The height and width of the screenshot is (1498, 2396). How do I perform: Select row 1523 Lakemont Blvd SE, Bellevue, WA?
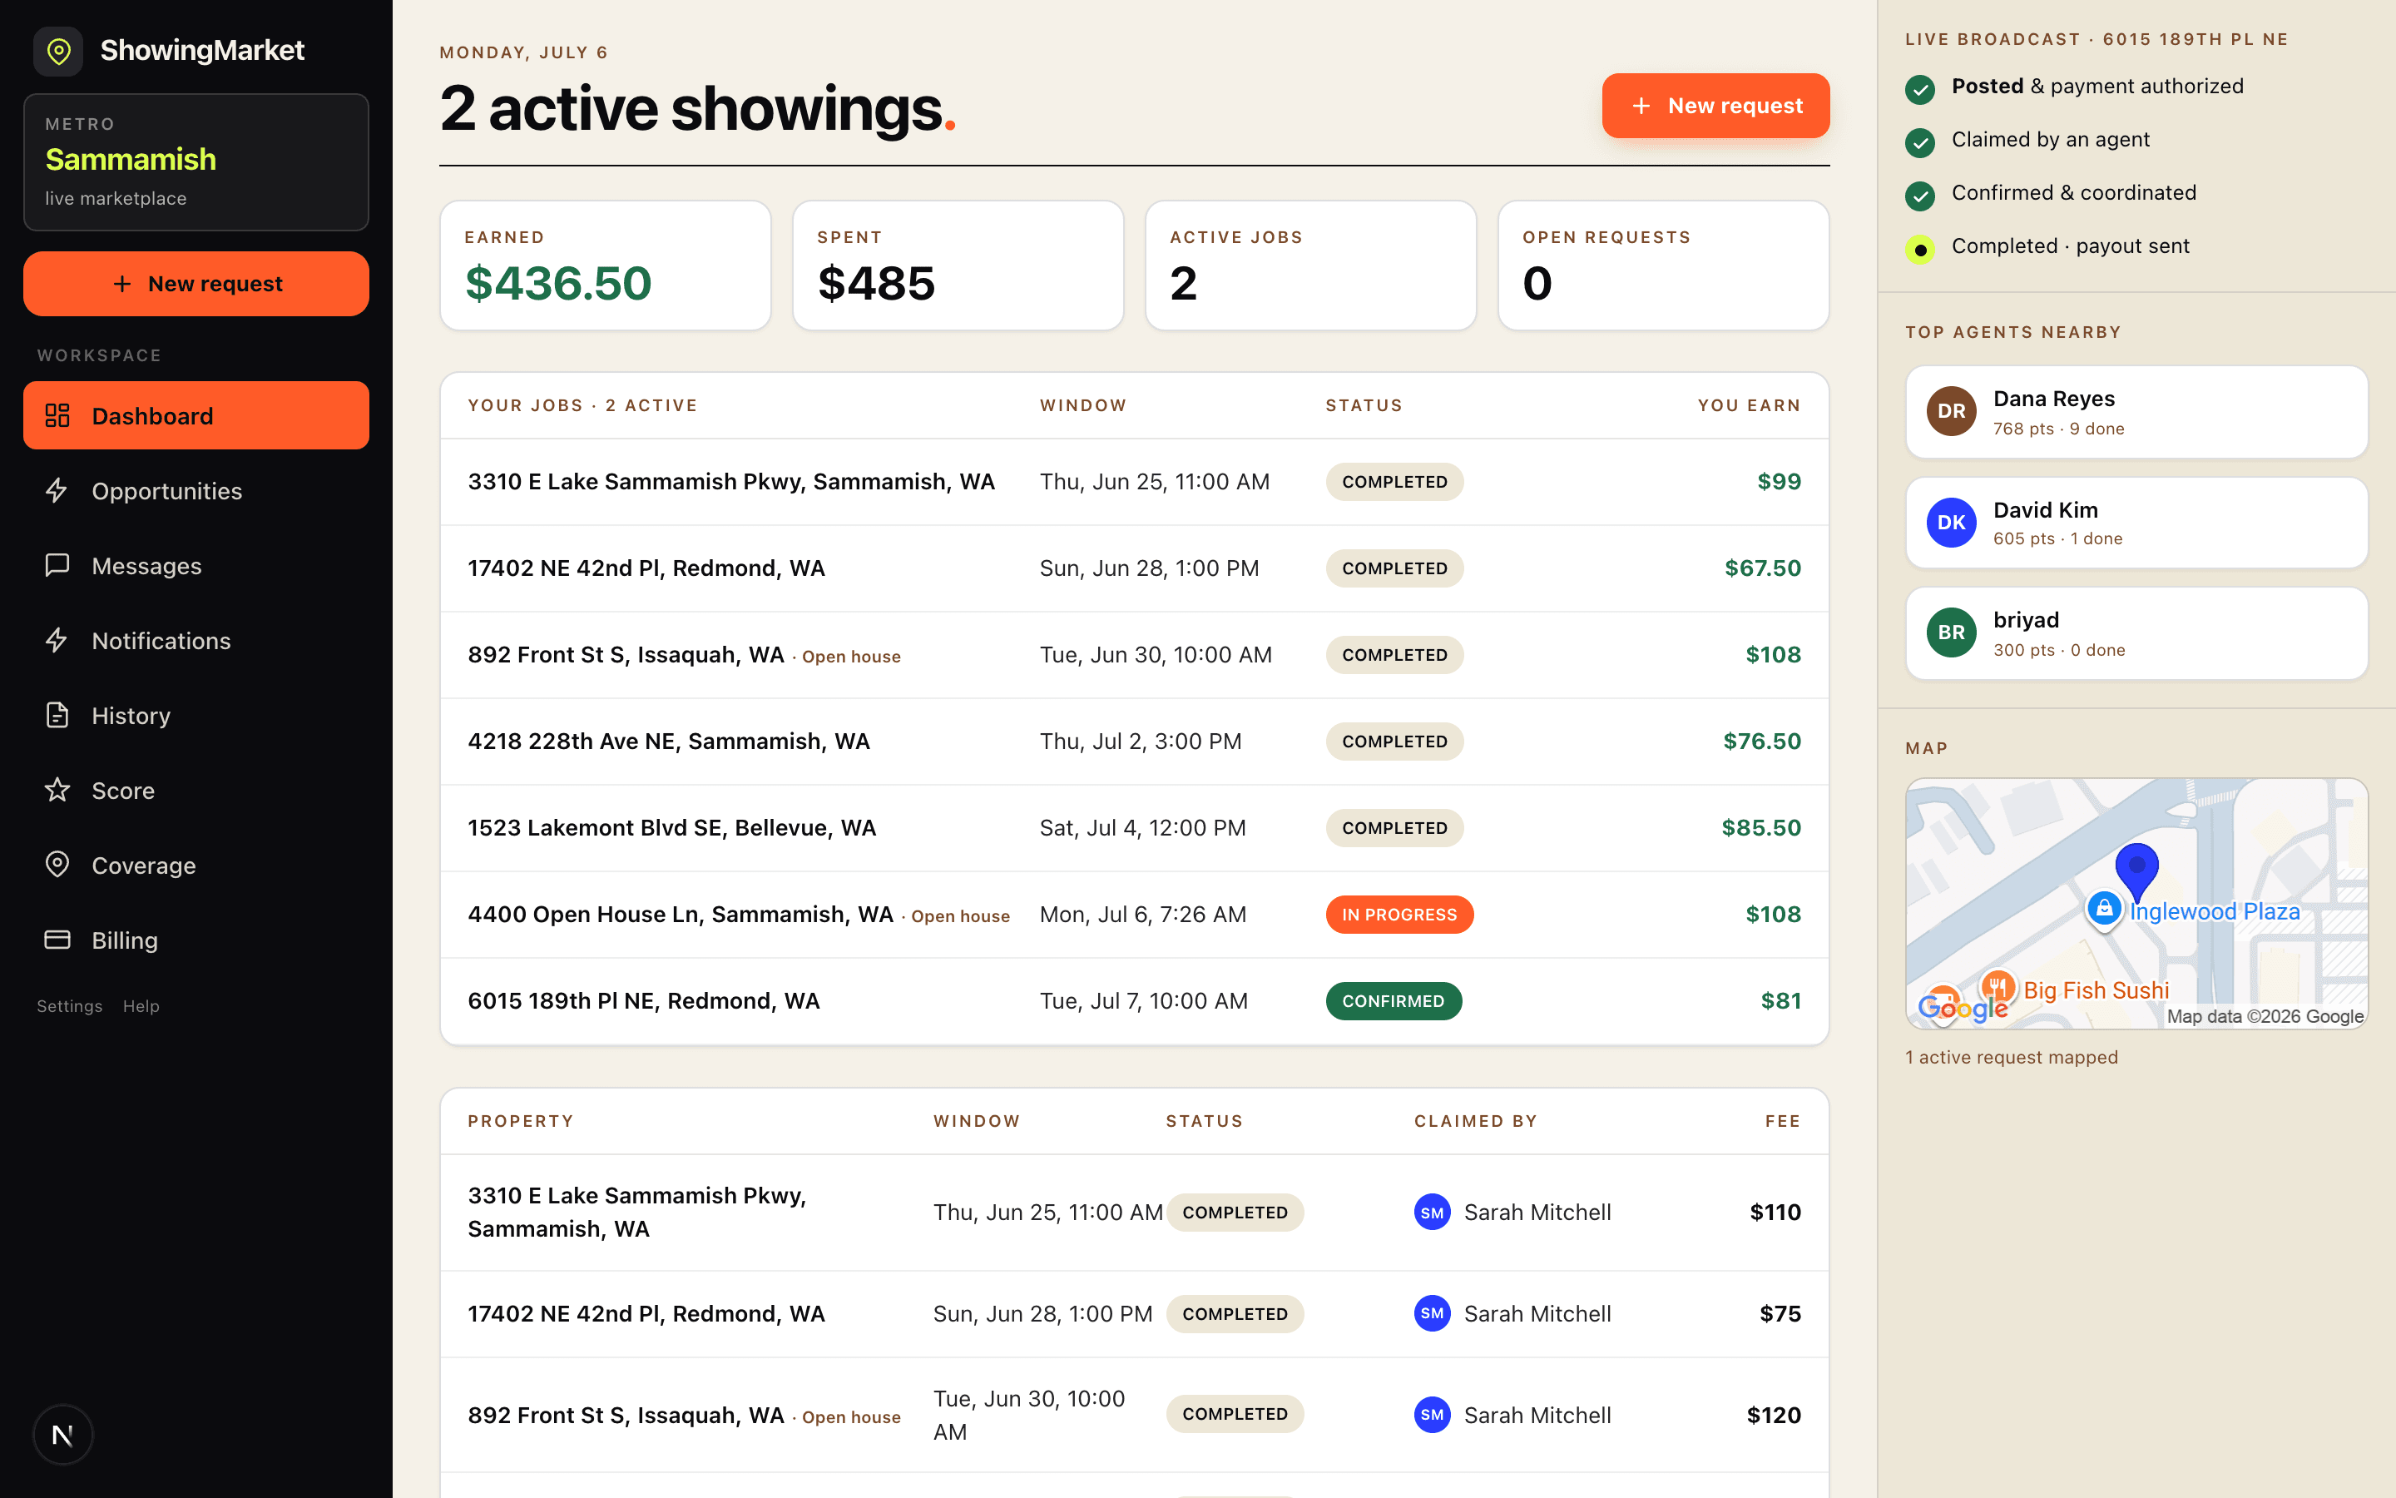click(1135, 828)
